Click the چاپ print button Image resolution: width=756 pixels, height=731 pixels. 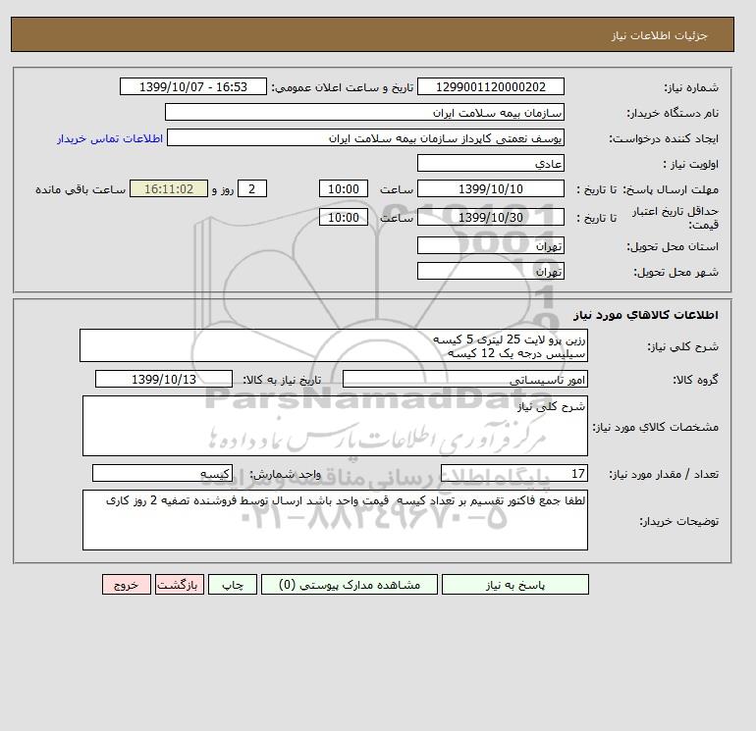pyautogui.click(x=233, y=585)
